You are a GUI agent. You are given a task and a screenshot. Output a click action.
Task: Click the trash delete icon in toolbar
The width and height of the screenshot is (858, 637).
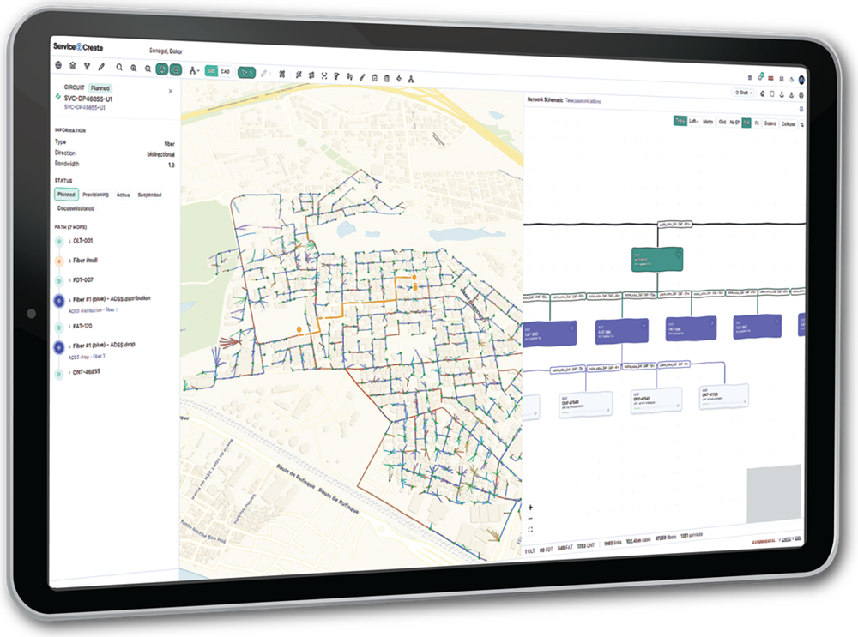(387, 78)
